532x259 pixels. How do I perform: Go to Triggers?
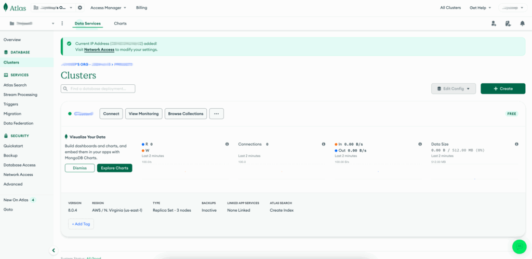pyautogui.click(x=11, y=104)
